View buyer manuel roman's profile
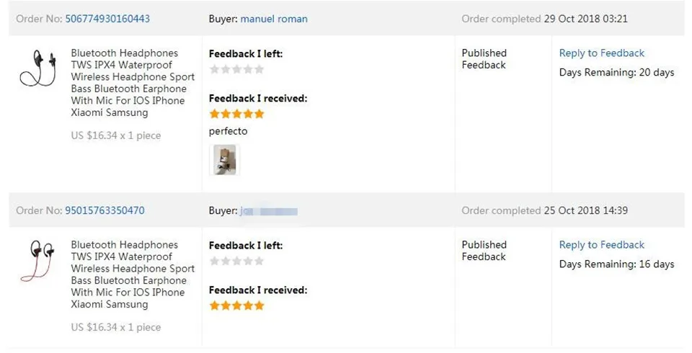This screenshot has width=692, height=353. 274,19
